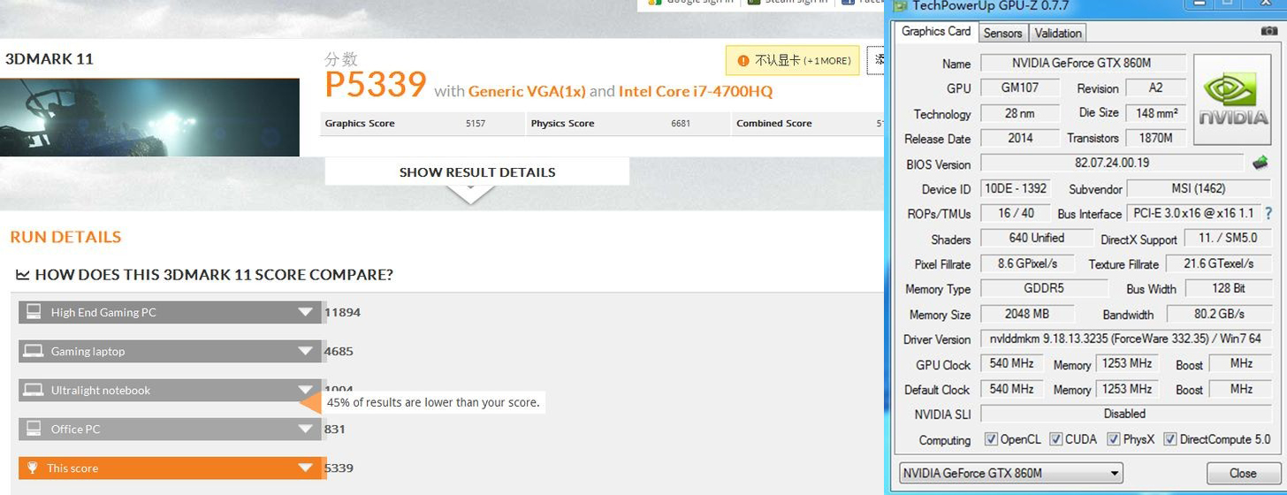
Task: Click the NVIDIA SLI Disabled field
Action: point(1125,414)
